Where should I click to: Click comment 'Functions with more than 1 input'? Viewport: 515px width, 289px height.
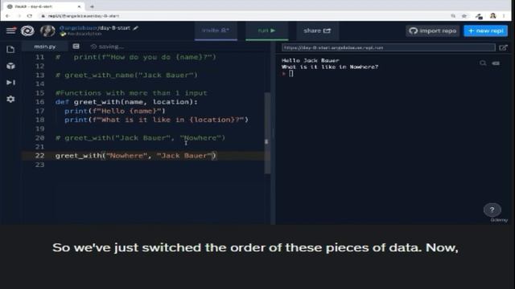pyautogui.click(x=131, y=93)
